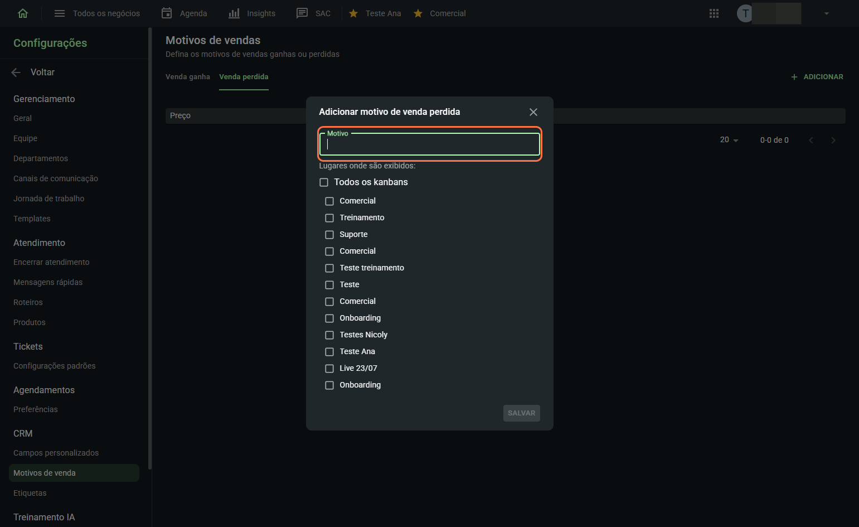Viewport: 859px width, 527px height.
Task: Tick the Live 23/07 checkbox
Action: click(329, 369)
